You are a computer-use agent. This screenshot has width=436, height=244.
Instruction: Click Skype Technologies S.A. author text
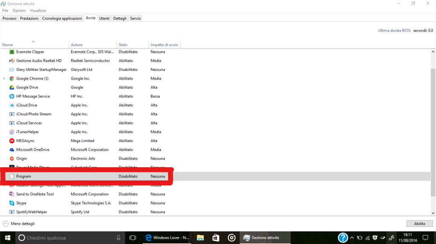91,203
